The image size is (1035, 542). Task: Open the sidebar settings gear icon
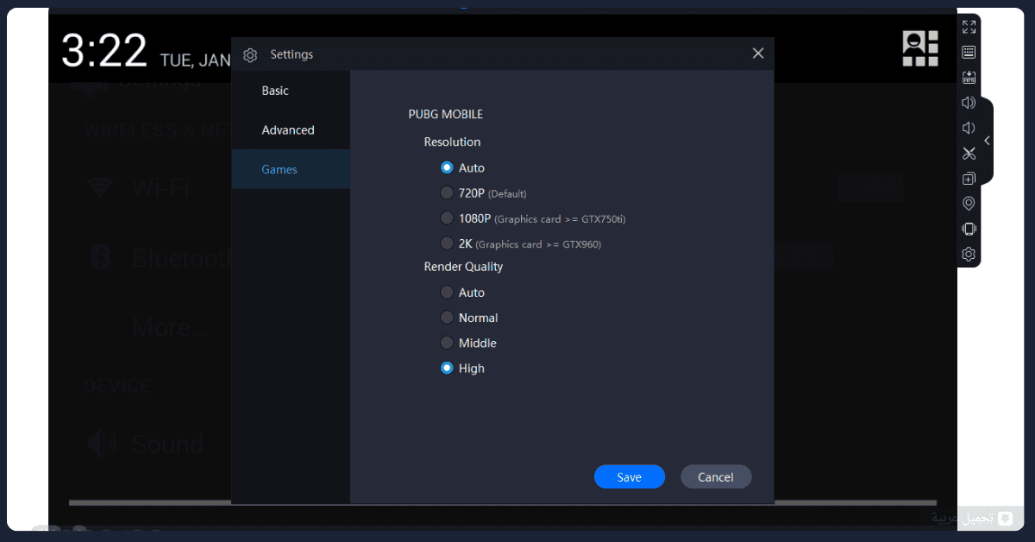[x=969, y=254]
